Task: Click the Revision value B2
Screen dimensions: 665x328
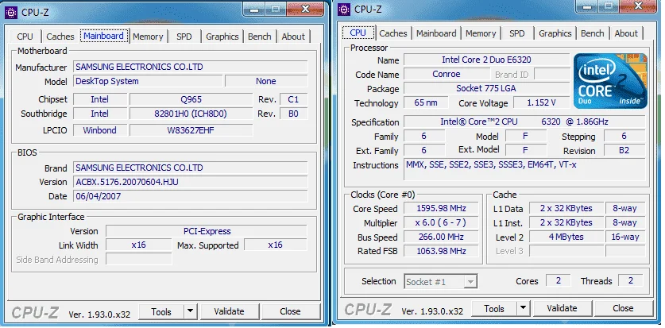Action: (624, 150)
